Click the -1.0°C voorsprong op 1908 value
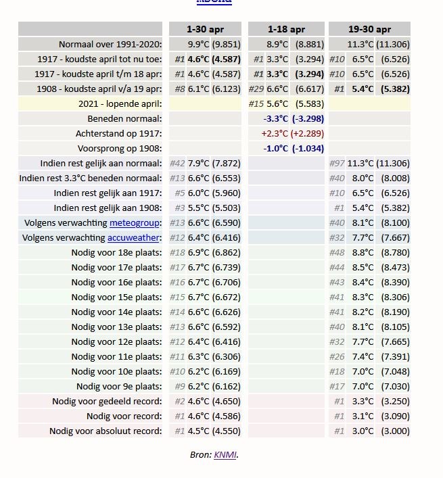The height and width of the screenshot is (478, 443). (x=276, y=149)
